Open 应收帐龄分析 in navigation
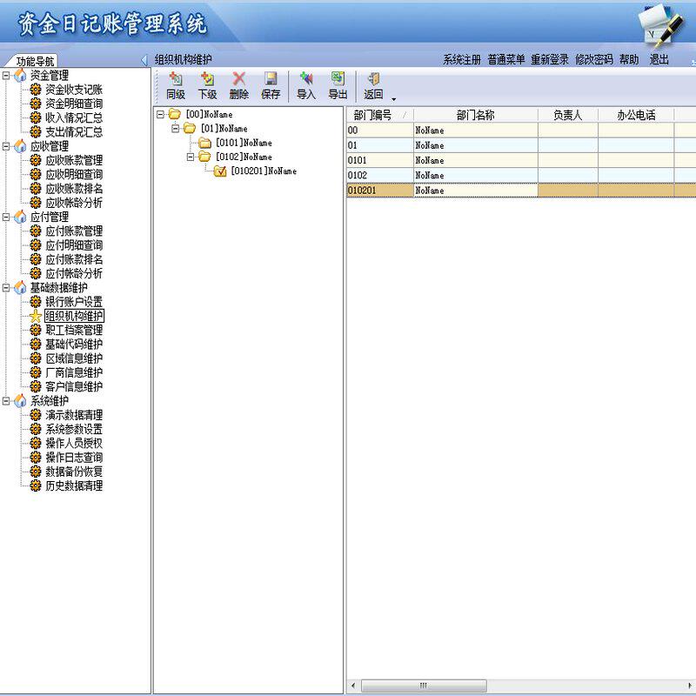The width and height of the screenshot is (696, 696). pyautogui.click(x=74, y=203)
